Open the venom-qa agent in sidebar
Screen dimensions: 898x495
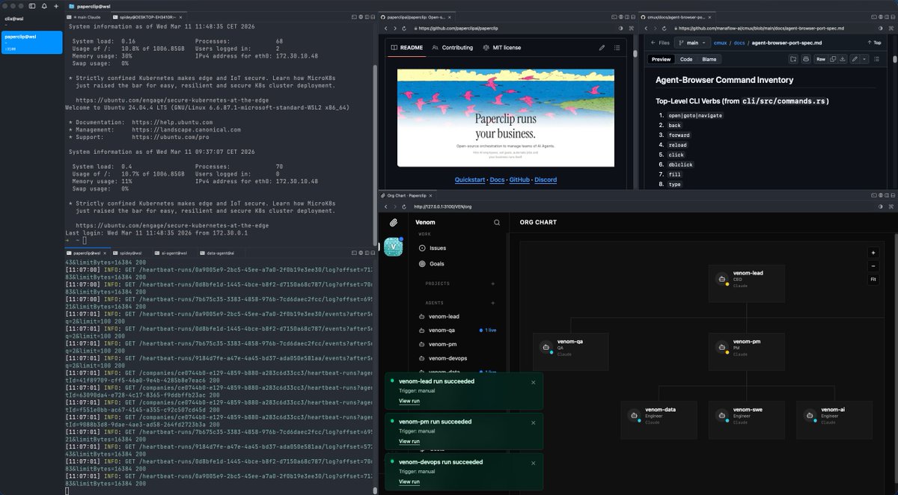point(458,330)
